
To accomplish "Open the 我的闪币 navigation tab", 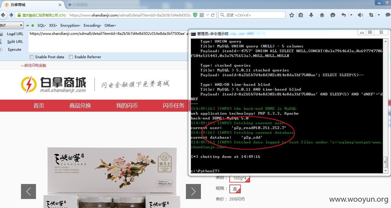I will 127,106.
